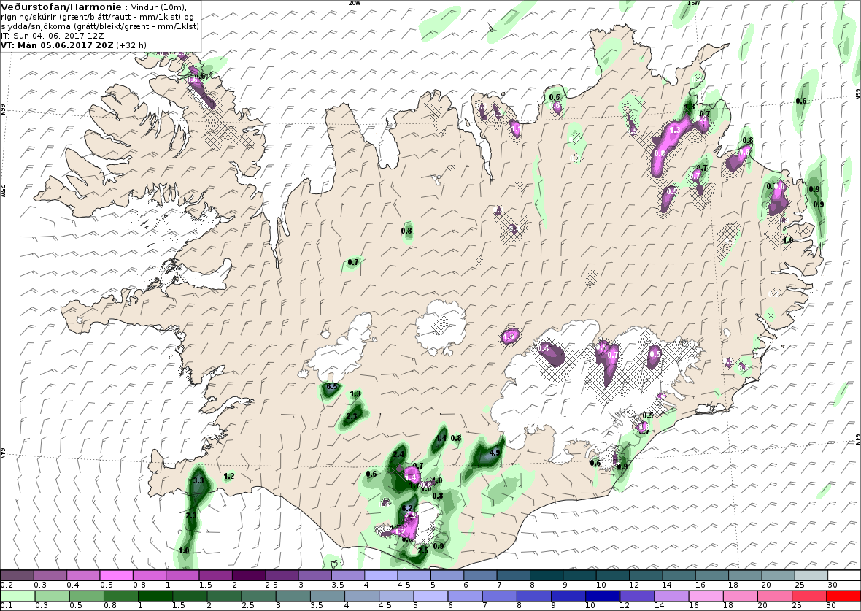
Task: Click the '1.4' snow value in pink blob
Action: coord(410,478)
